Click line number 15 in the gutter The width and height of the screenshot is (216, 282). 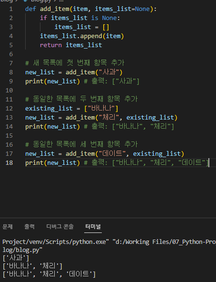[9, 135]
